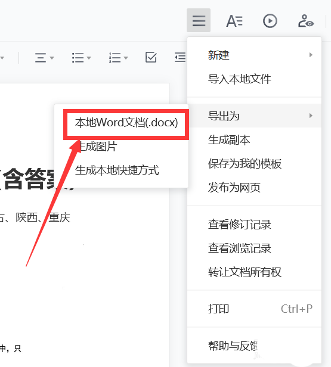Open the 导出为 submenu

tap(254, 116)
